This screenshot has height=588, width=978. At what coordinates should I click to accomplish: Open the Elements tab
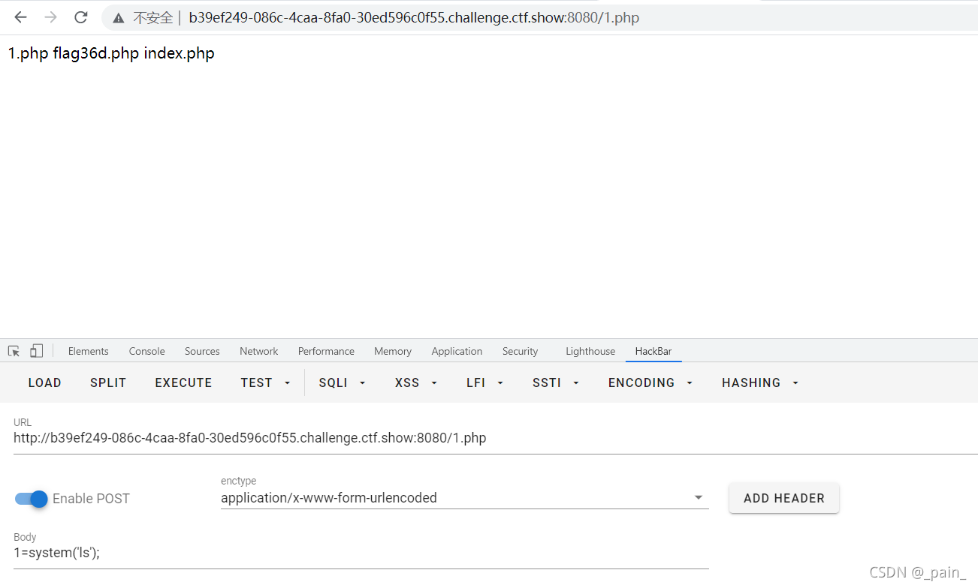coord(88,351)
